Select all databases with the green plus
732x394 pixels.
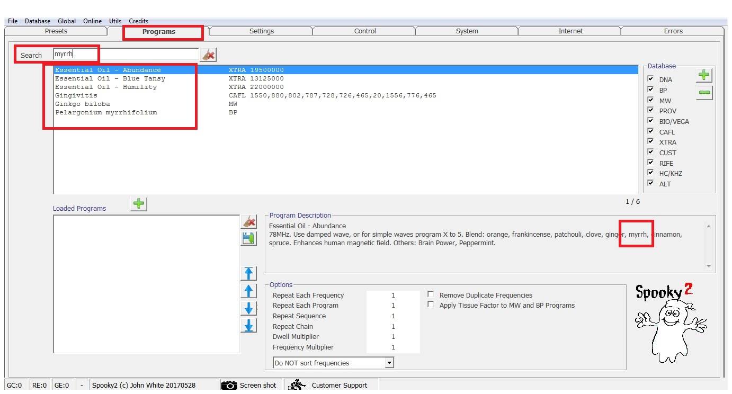coord(703,75)
